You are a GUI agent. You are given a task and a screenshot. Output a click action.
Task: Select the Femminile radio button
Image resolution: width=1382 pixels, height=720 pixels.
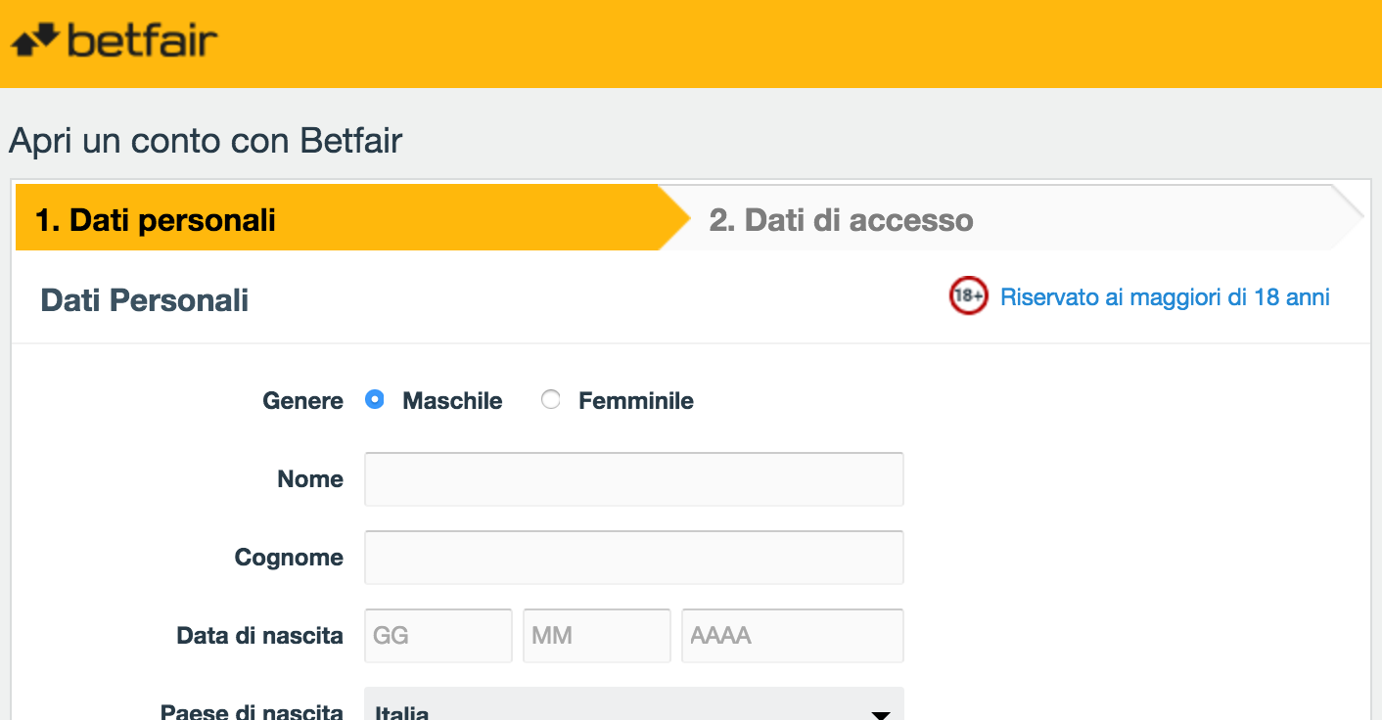(x=551, y=400)
